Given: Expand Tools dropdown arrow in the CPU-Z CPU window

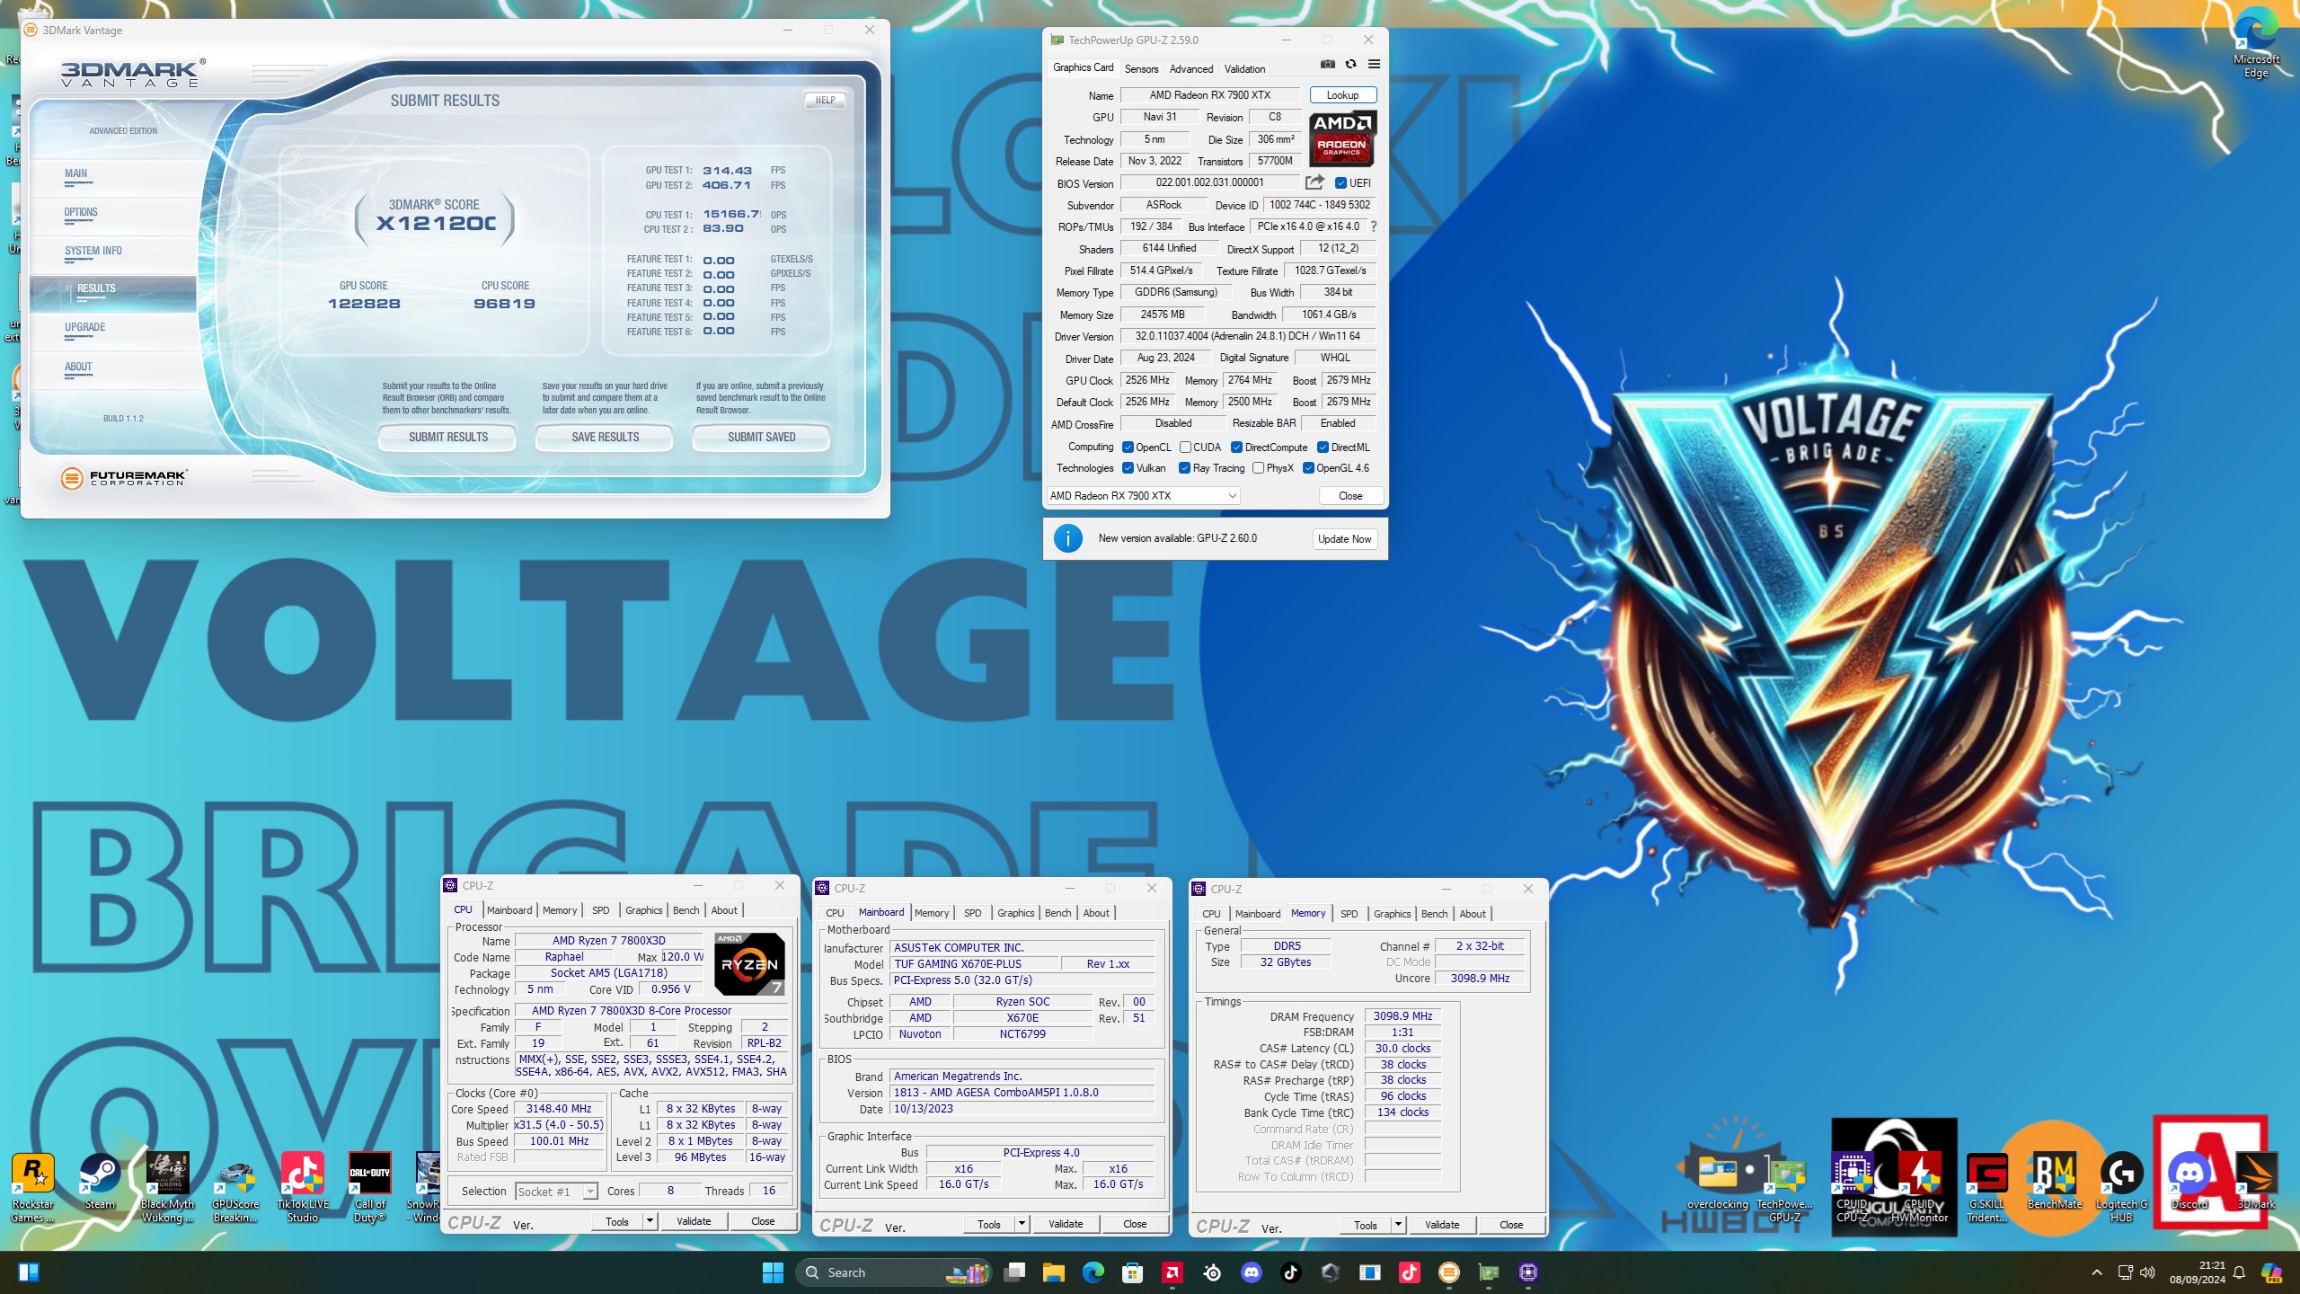Looking at the screenshot, I should [x=650, y=1221].
